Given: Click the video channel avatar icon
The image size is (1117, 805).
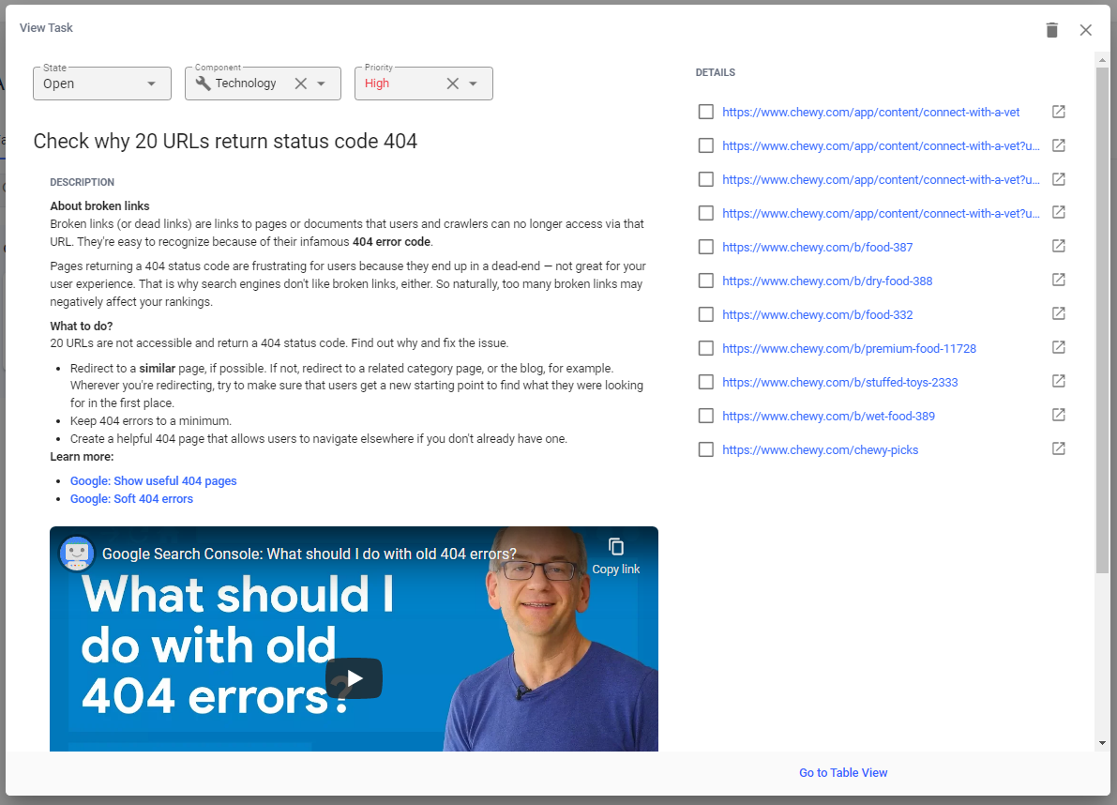Looking at the screenshot, I should click(x=77, y=554).
